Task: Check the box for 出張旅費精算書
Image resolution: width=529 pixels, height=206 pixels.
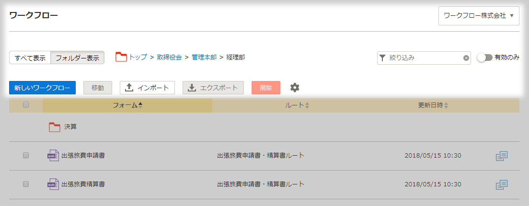Action: pyautogui.click(x=26, y=184)
